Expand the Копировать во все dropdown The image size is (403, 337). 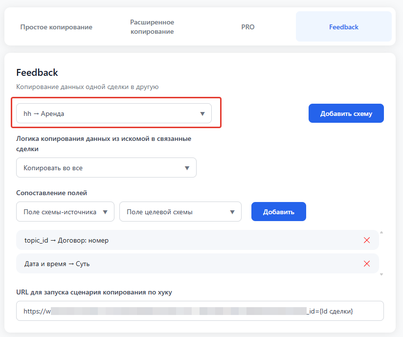(106, 168)
